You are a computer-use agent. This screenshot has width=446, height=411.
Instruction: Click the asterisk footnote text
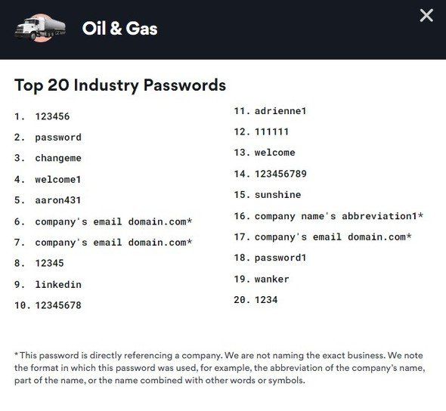[219, 368]
